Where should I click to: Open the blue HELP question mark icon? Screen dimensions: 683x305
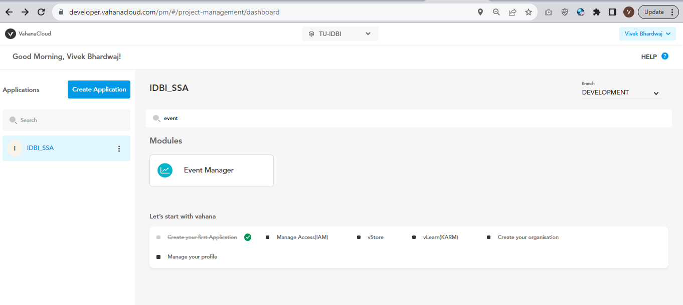[x=665, y=56]
